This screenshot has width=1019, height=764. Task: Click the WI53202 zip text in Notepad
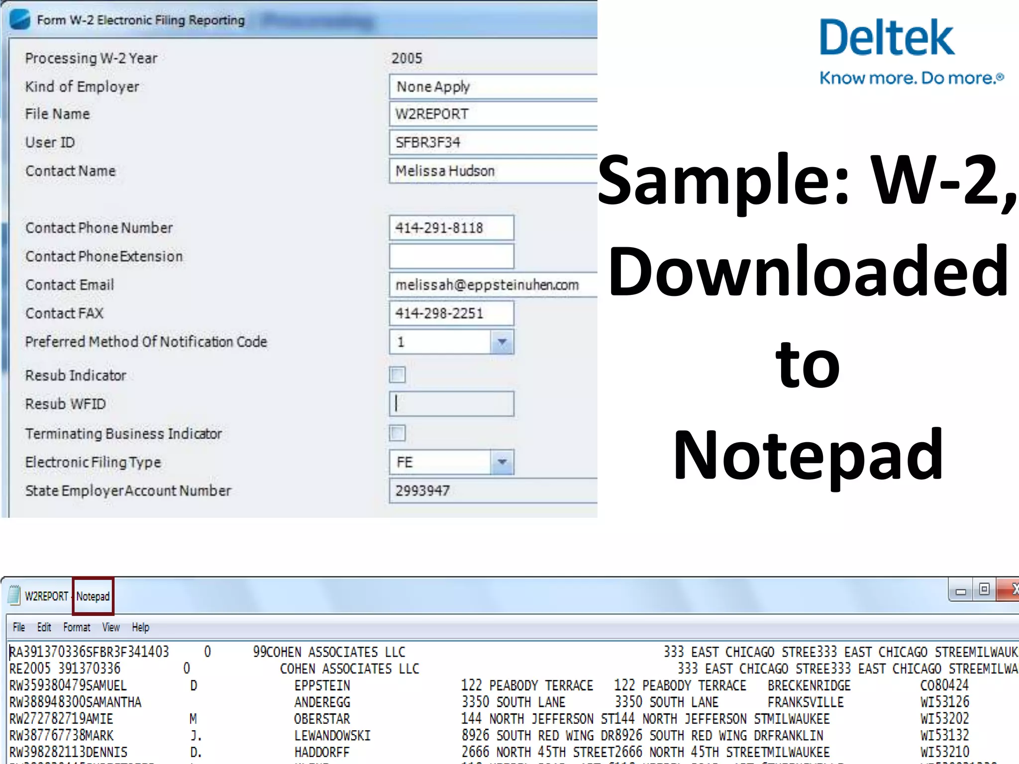[944, 719]
